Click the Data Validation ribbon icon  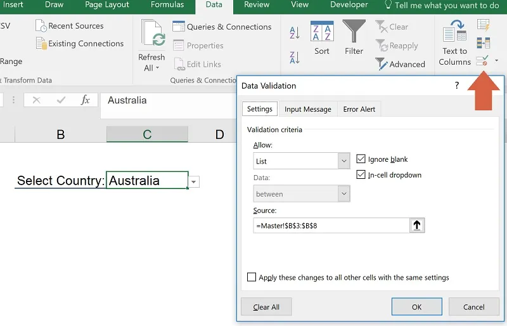coord(482,61)
